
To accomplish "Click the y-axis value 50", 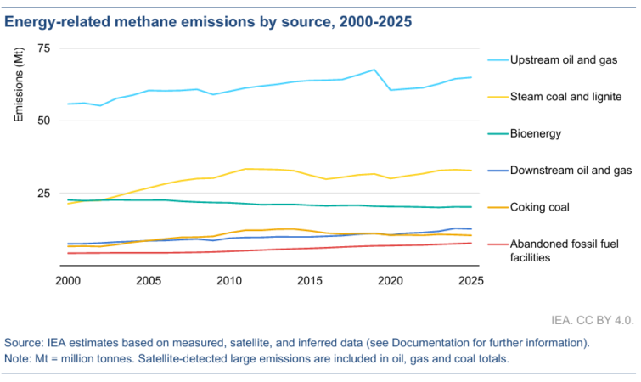I will coord(44,121).
